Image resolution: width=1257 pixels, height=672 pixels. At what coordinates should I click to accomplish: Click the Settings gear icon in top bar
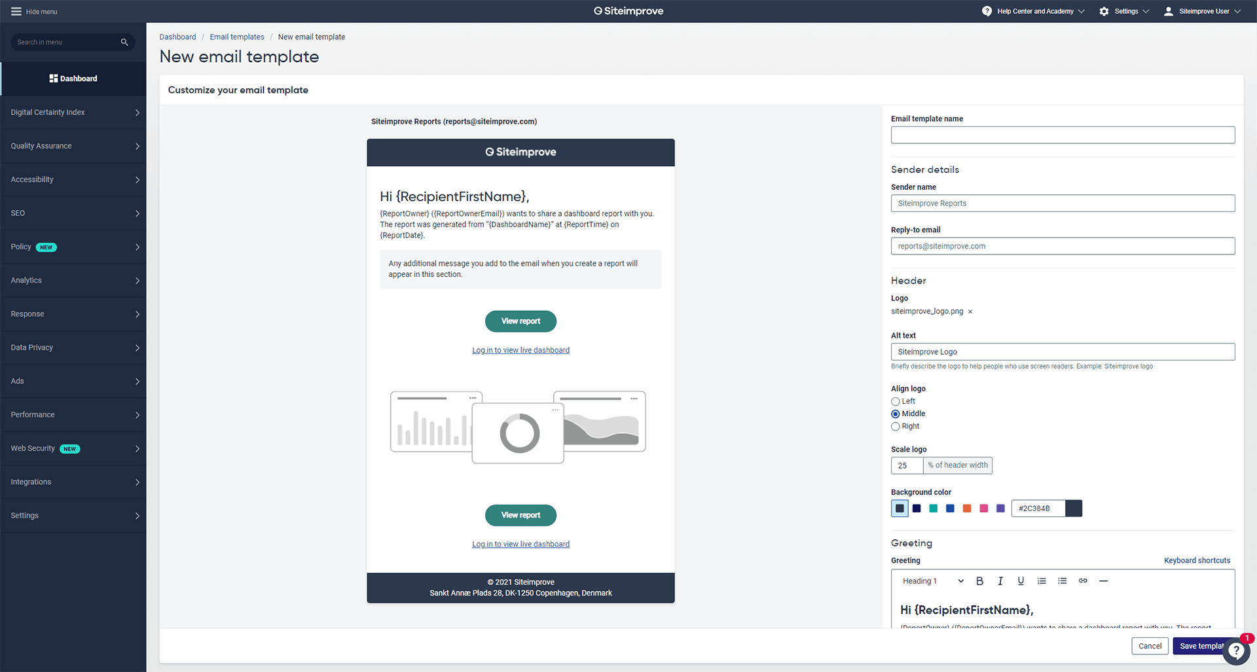(1104, 11)
